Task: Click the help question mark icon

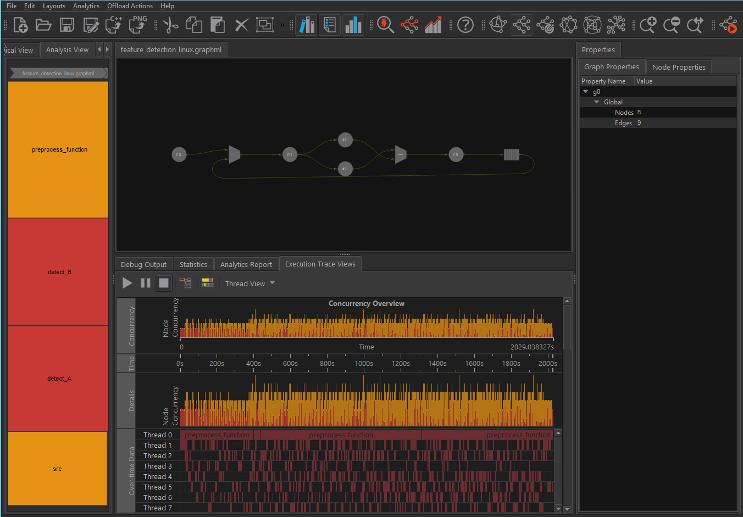Action: coord(465,25)
